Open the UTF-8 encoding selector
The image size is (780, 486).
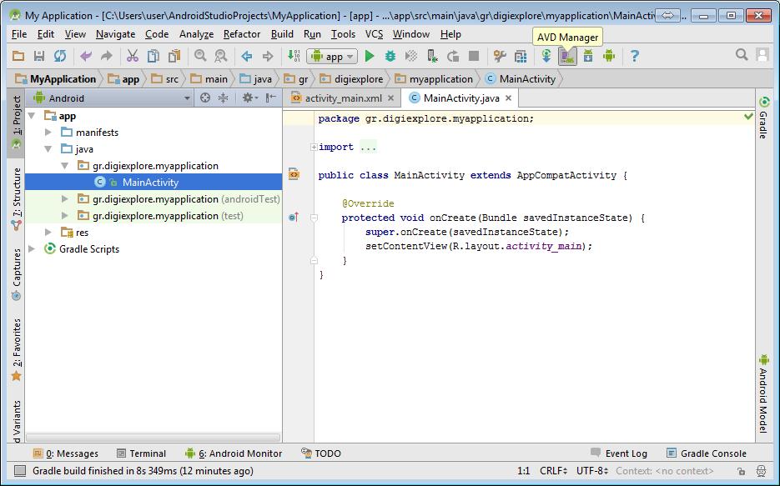pos(592,471)
